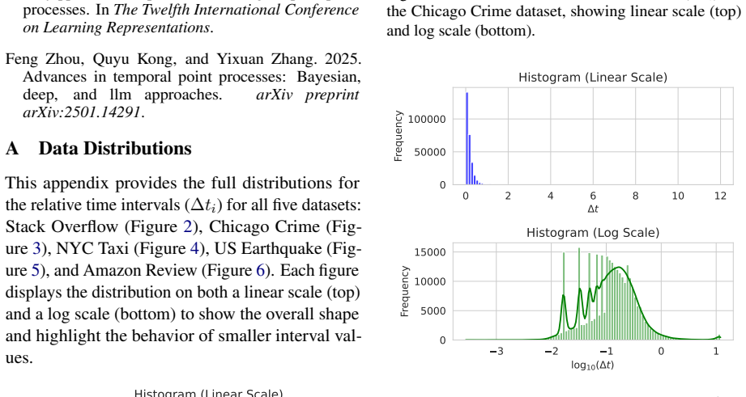The width and height of the screenshot is (746, 397).
Task: Click the 'A Data Distributions' section heading
Action: point(99,148)
